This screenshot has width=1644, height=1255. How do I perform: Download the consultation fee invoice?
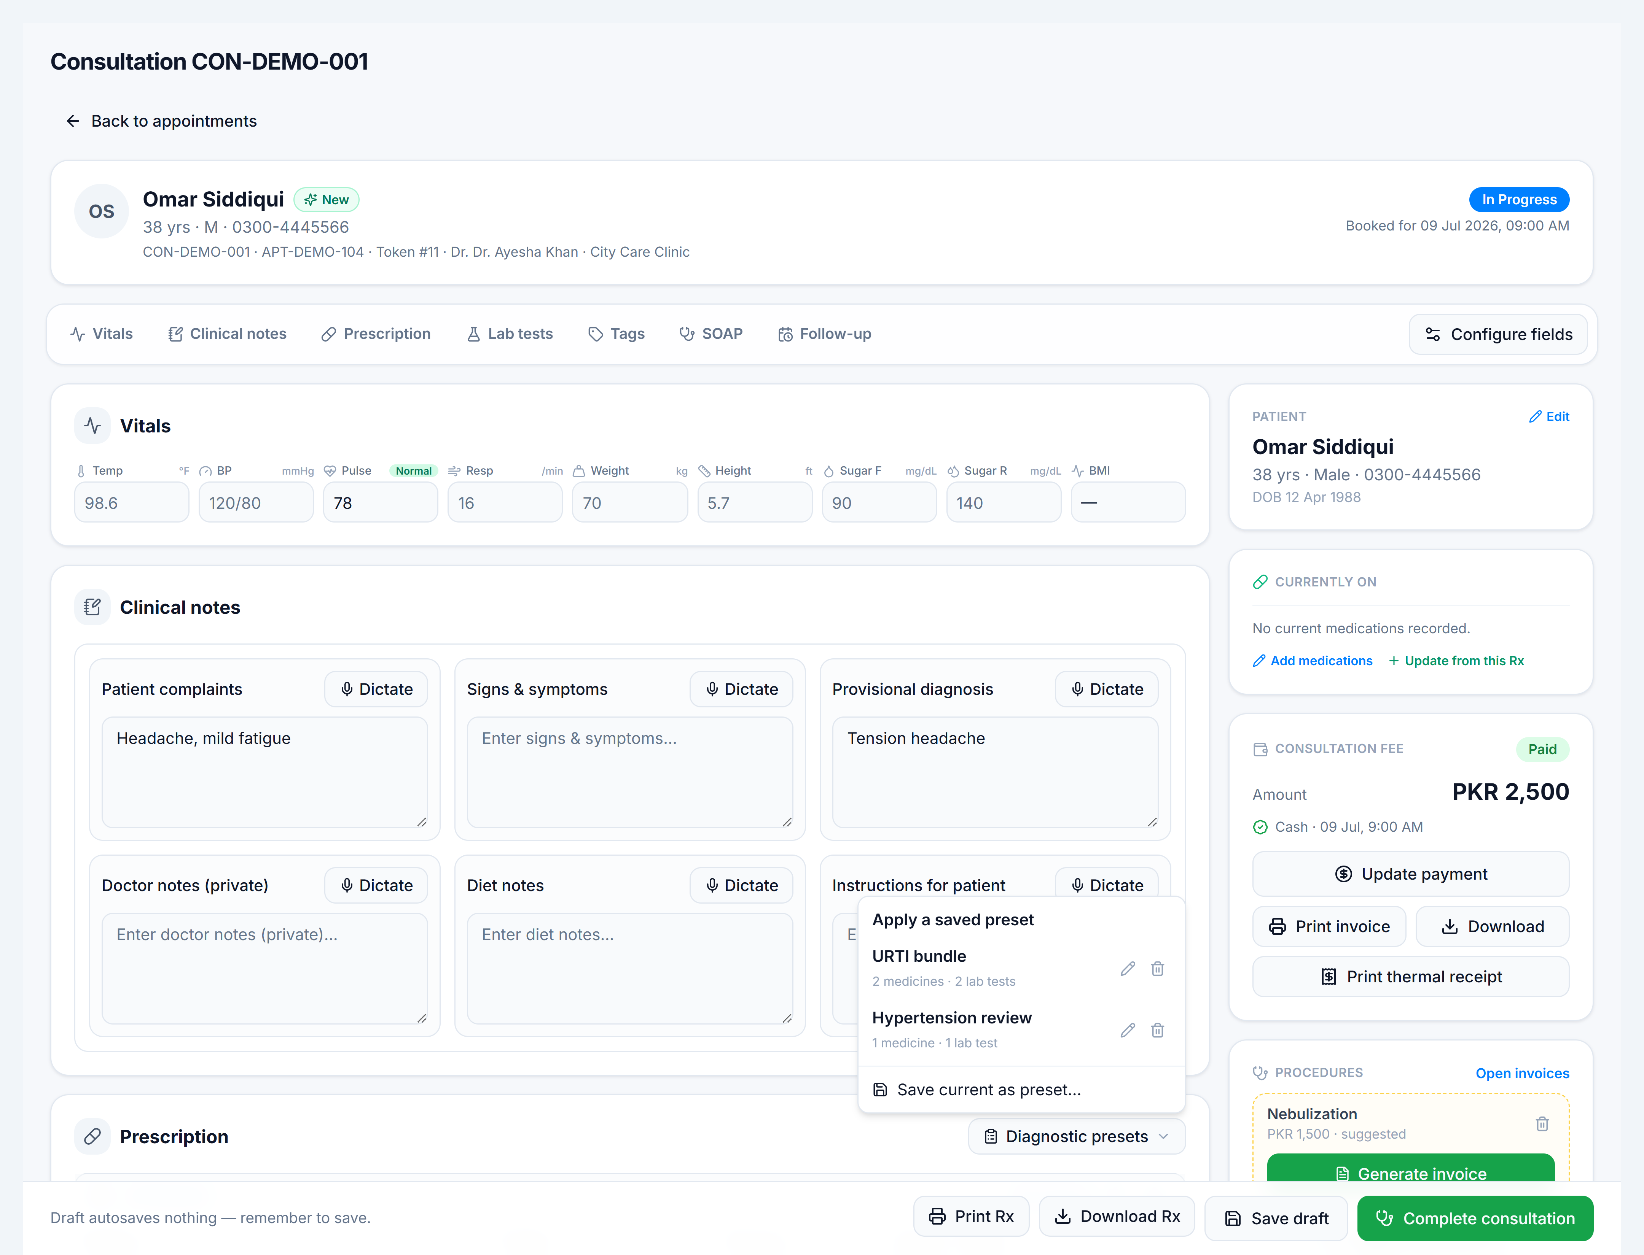(x=1492, y=926)
